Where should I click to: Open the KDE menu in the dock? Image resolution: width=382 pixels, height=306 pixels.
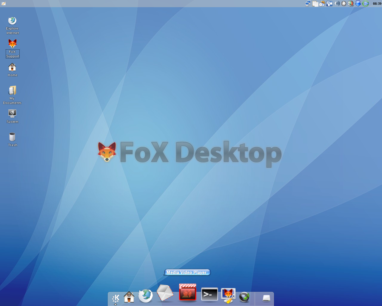pos(115,298)
